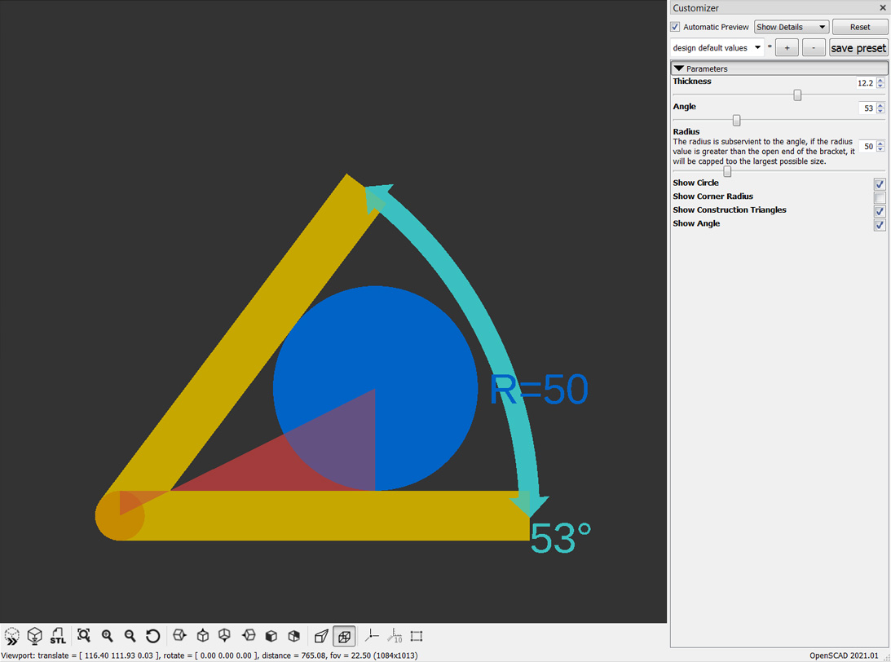Uncheck Show Angle checkbox

(x=880, y=225)
